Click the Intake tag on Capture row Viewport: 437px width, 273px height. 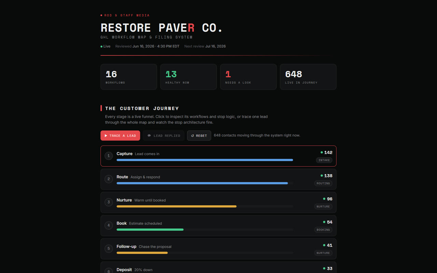(x=324, y=160)
